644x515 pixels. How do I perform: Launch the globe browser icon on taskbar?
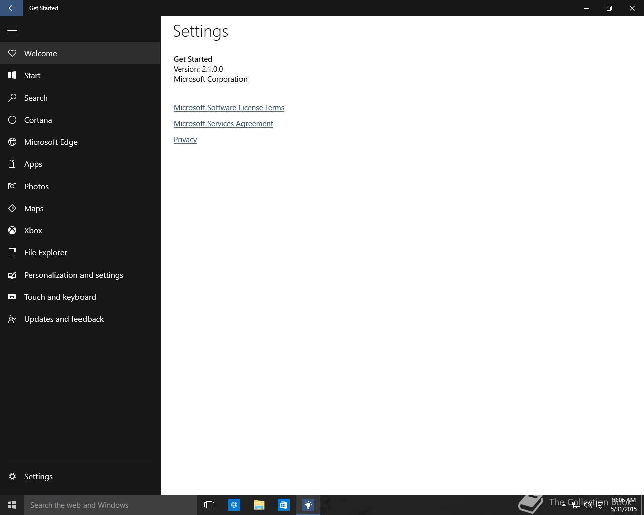click(x=234, y=505)
